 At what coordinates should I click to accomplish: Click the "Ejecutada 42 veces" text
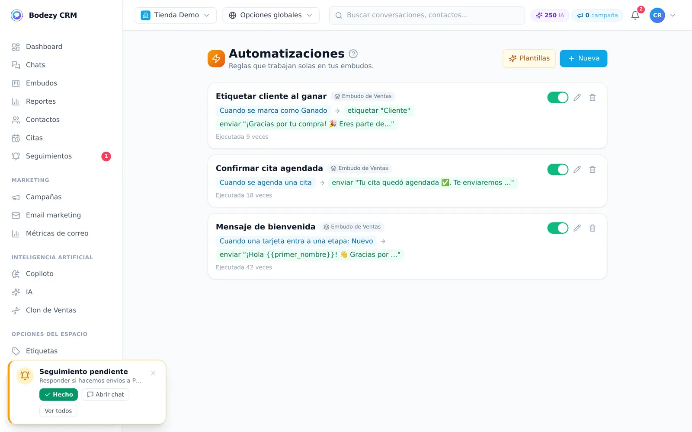coord(244,267)
